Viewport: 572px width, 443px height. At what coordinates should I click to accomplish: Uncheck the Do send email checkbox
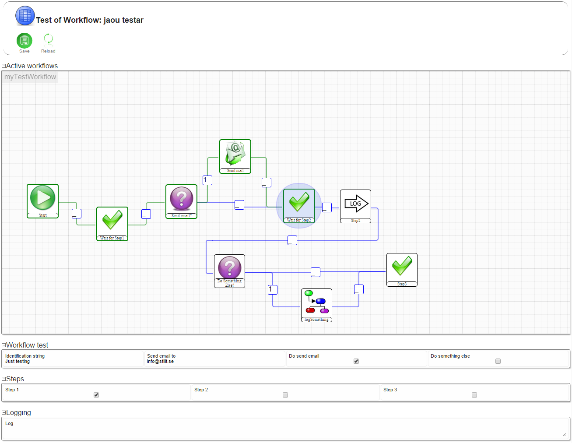(x=356, y=361)
